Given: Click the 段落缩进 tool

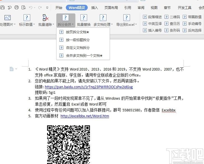Looking at the screenshot, I should click(x=152, y=17).
